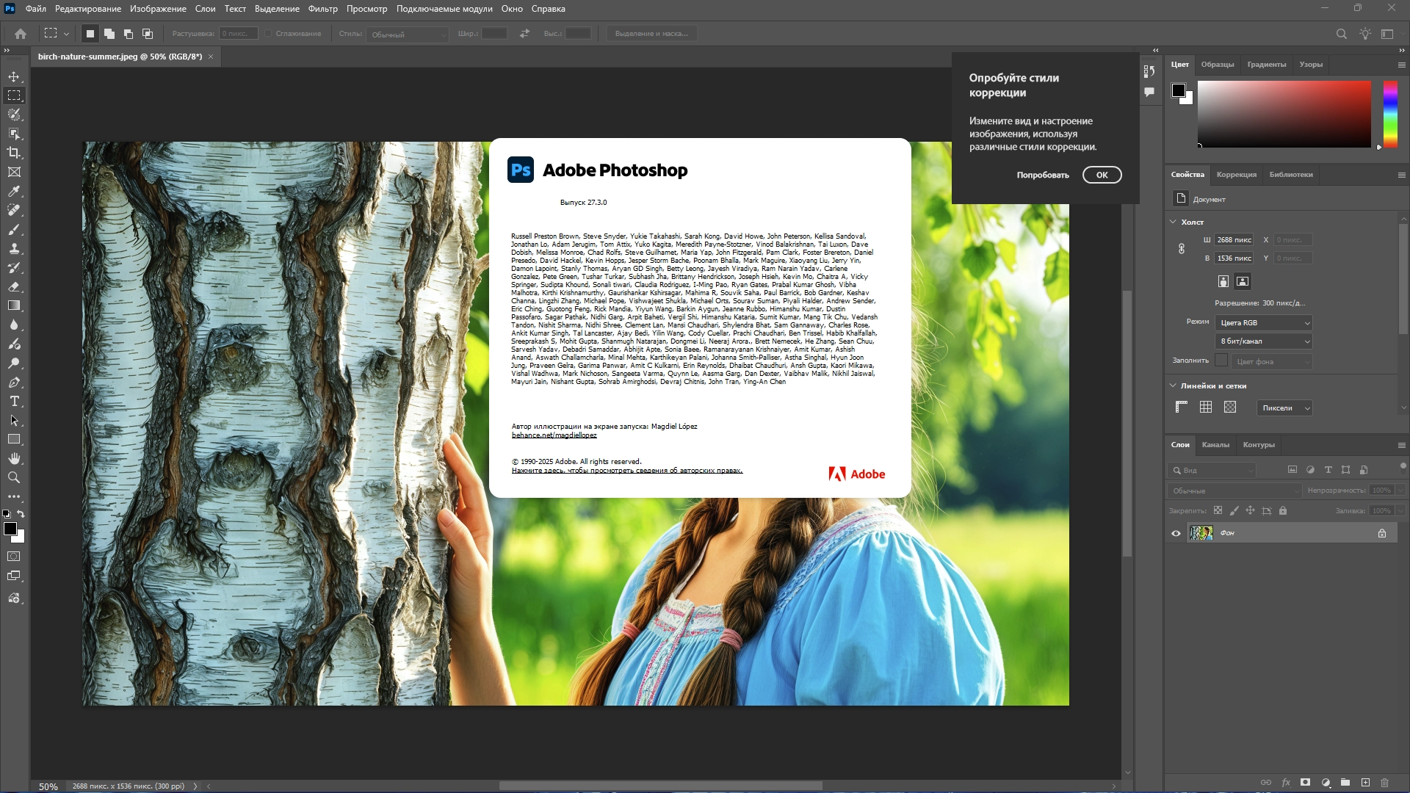1410x793 pixels.
Task: Select the Horizontal Type tool
Action: click(x=14, y=401)
